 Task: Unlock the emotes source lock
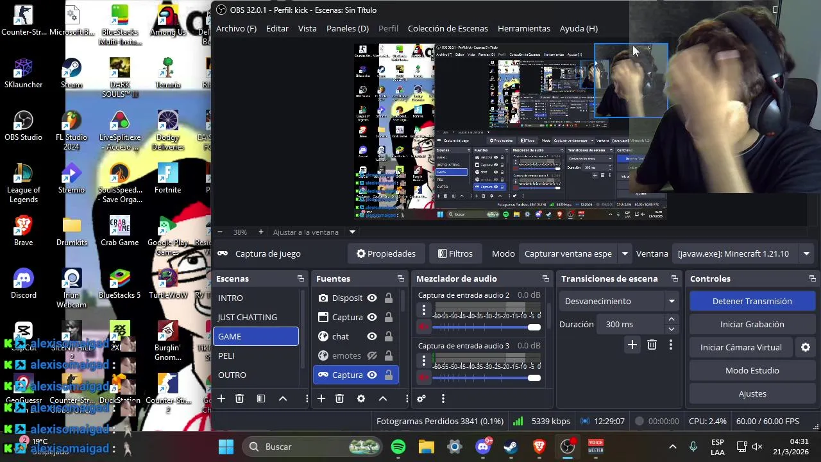(x=389, y=355)
